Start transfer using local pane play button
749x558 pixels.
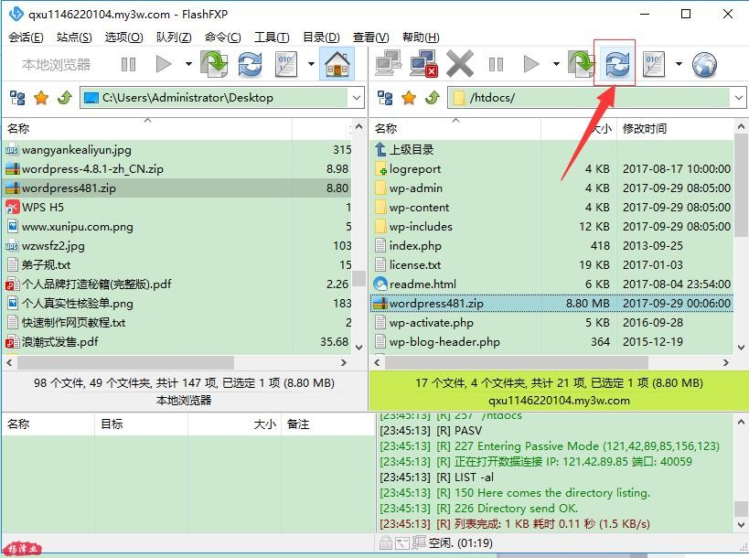(164, 64)
